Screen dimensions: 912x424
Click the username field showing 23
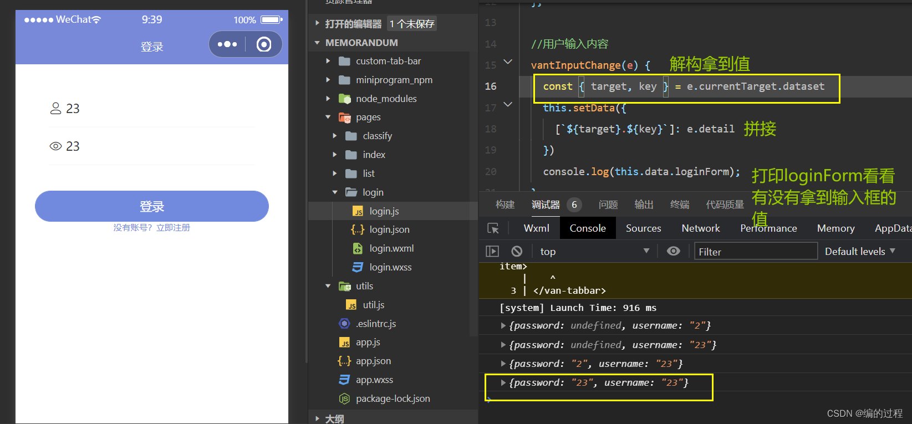[152, 109]
